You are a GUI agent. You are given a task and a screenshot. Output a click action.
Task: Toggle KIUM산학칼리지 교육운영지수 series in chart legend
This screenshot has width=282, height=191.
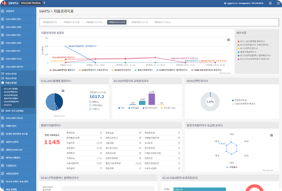click(x=93, y=70)
